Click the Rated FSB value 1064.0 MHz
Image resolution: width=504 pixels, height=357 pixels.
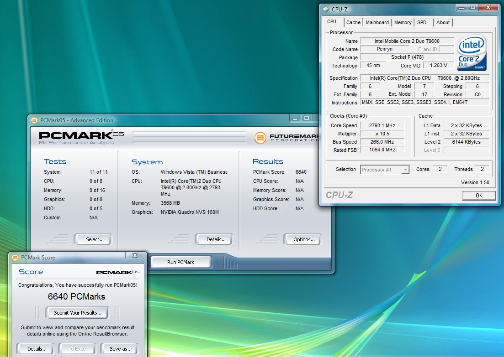click(382, 150)
